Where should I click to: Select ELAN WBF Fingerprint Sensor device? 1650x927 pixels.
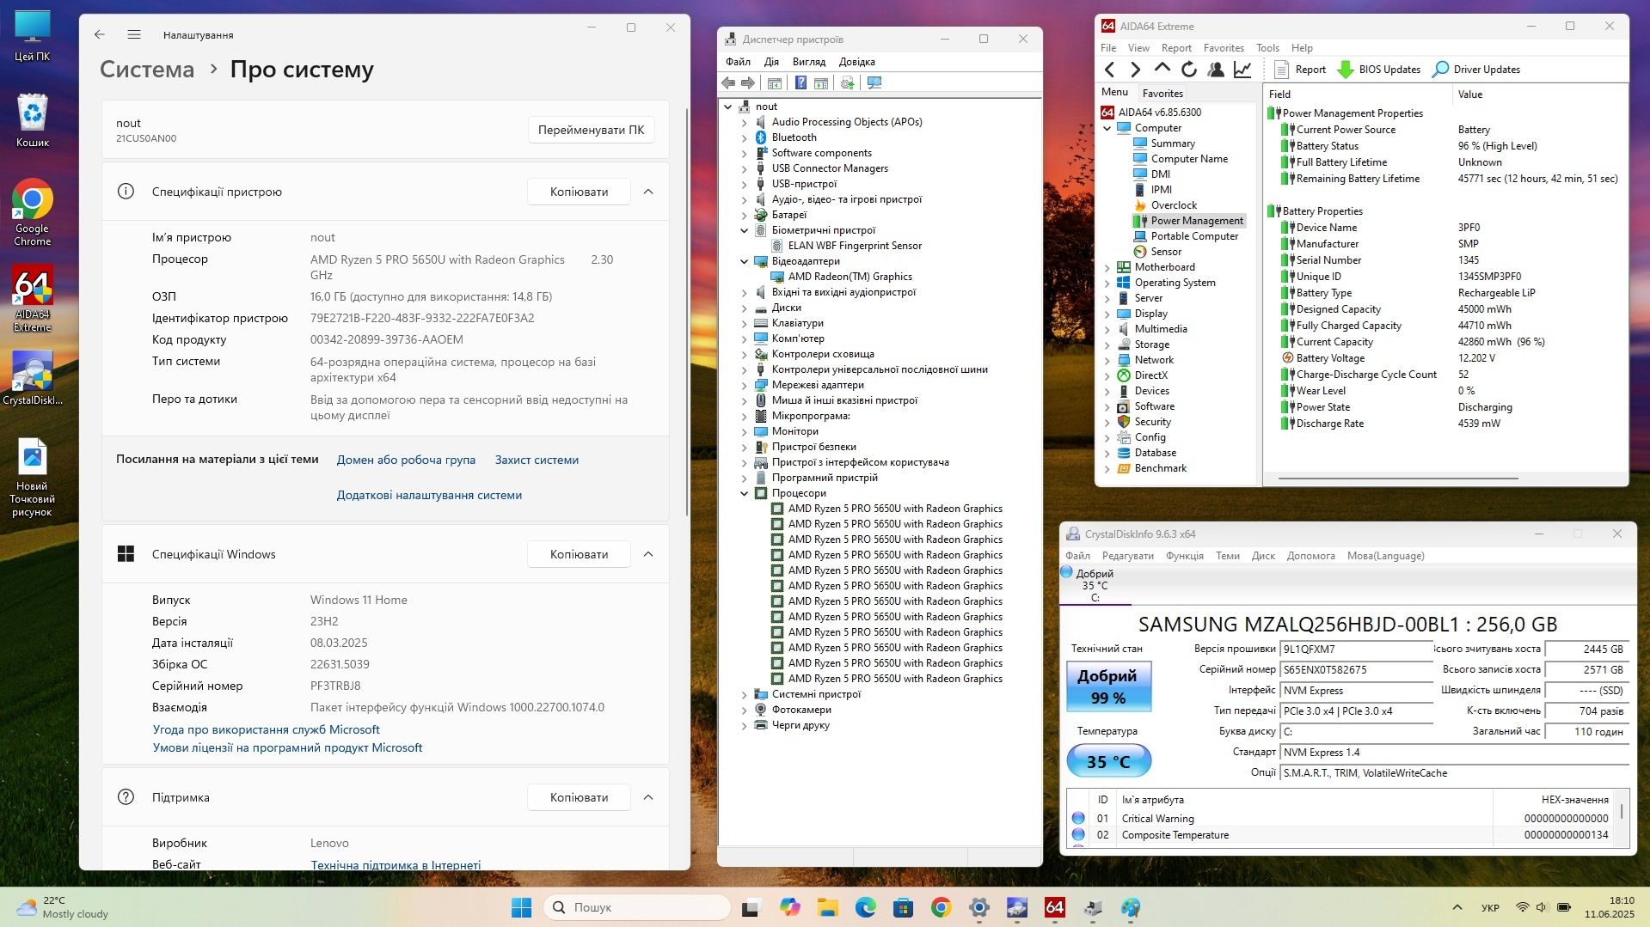pyautogui.click(x=854, y=246)
